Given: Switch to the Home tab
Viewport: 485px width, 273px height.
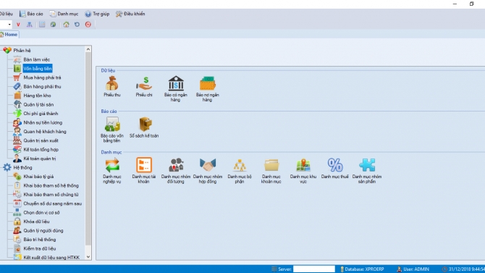Looking at the screenshot, I should coord(9,34).
